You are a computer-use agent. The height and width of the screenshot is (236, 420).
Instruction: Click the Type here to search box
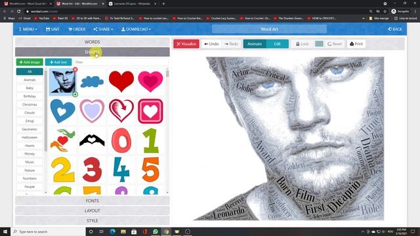48,231
